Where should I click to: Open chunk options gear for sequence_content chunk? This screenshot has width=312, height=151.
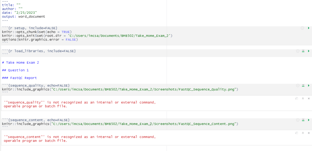298,120
